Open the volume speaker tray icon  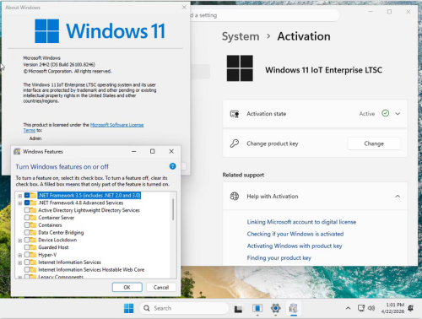point(371,308)
